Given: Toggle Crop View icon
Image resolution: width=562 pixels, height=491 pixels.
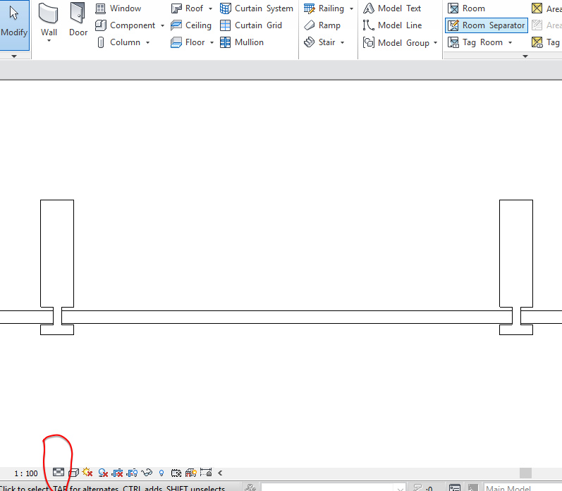Looking at the screenshot, I should (x=117, y=473).
